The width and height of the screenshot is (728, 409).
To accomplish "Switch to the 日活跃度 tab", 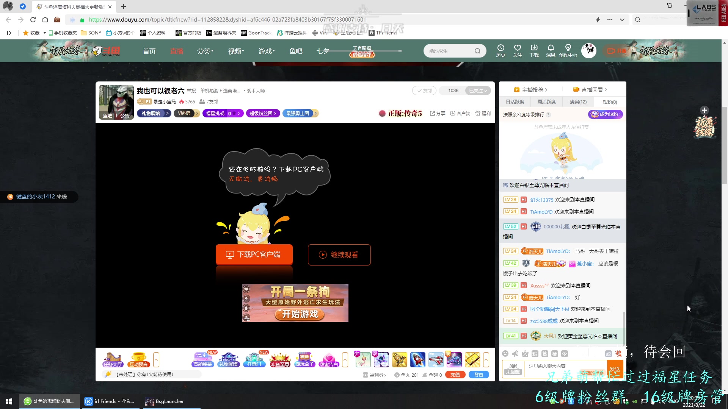I will 515,102.
